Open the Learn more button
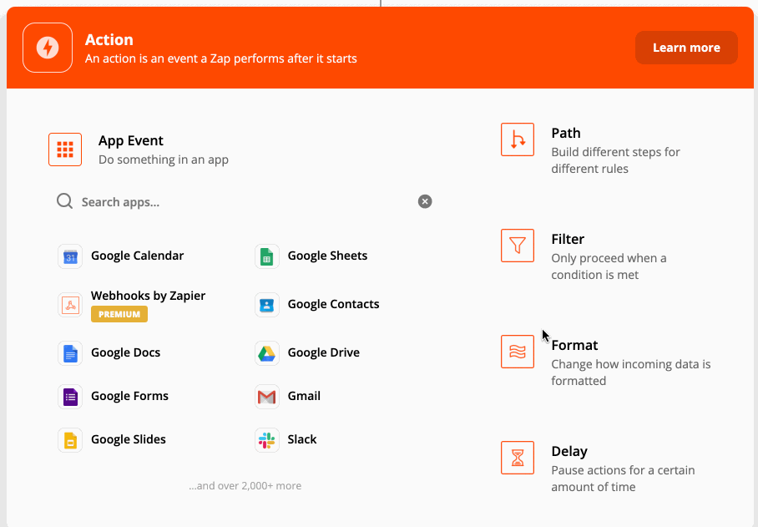758x527 pixels. click(x=686, y=48)
